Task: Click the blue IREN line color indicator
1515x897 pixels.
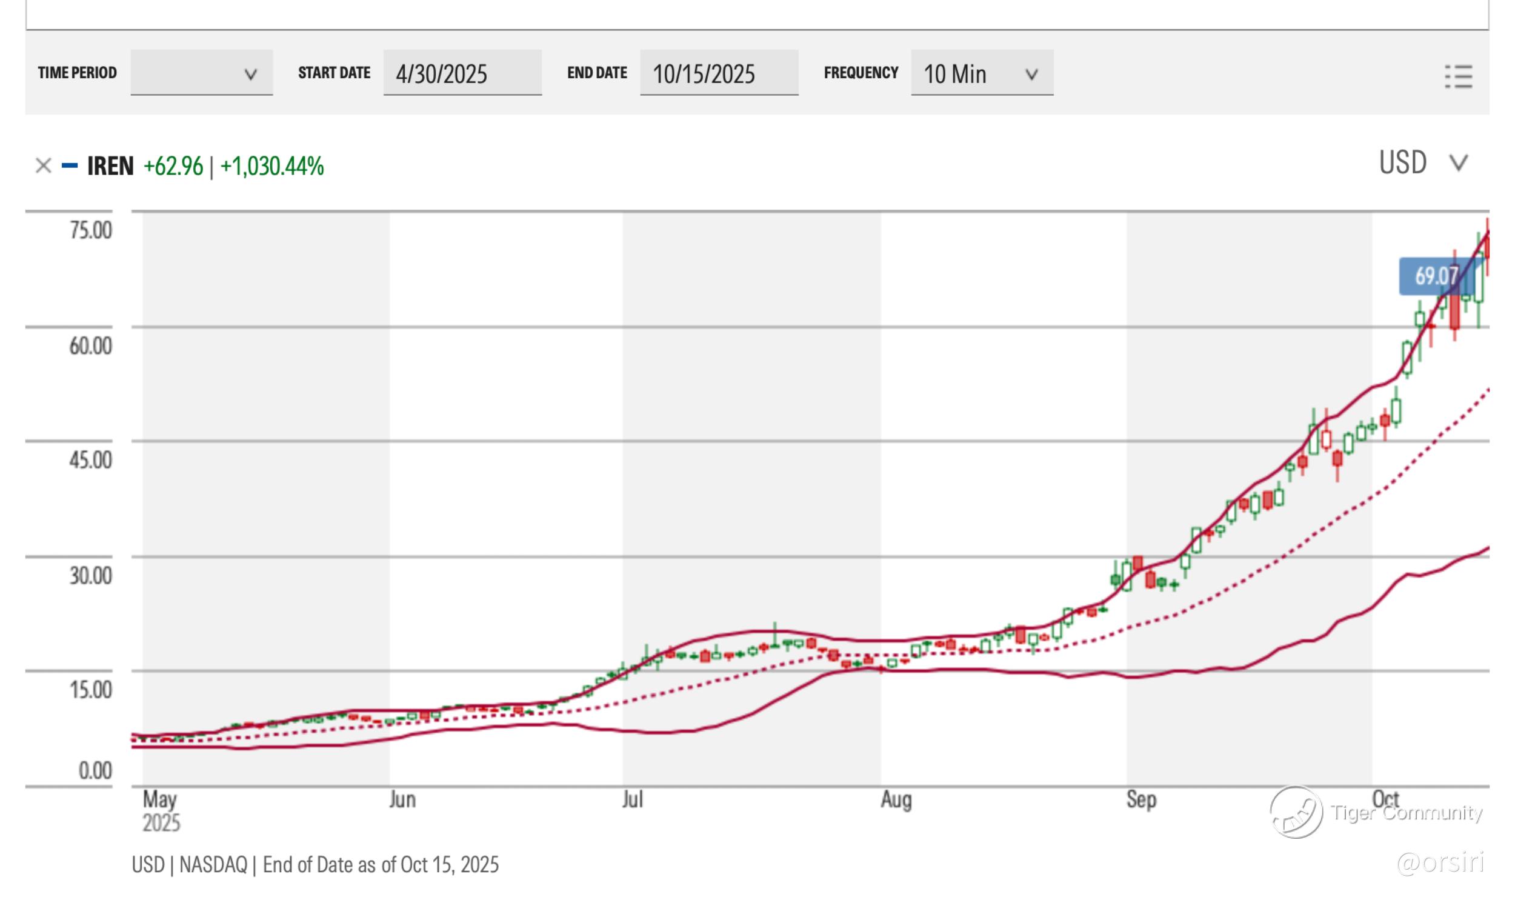Action: 70,165
